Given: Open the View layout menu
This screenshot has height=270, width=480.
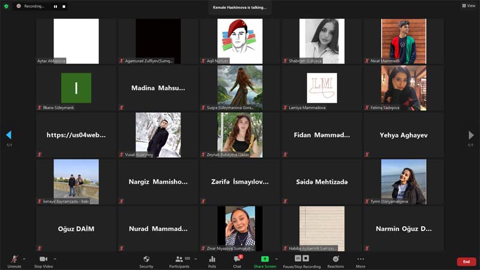Looking at the screenshot, I should click(468, 6).
